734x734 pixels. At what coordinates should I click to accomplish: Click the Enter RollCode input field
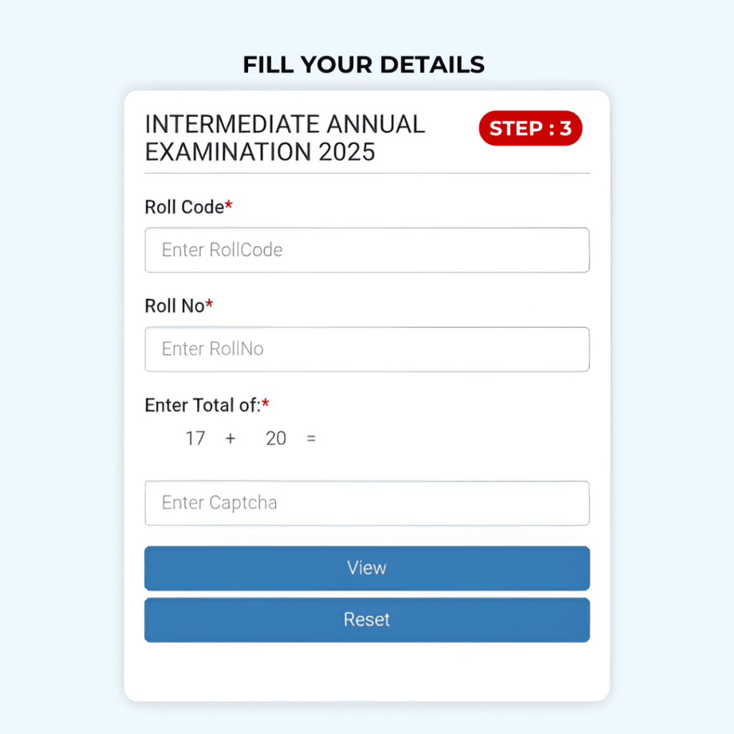click(x=367, y=250)
